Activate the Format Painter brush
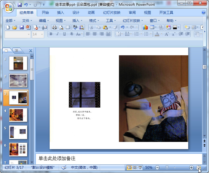This screenshot has width=209, height=173. (x=115, y=27)
